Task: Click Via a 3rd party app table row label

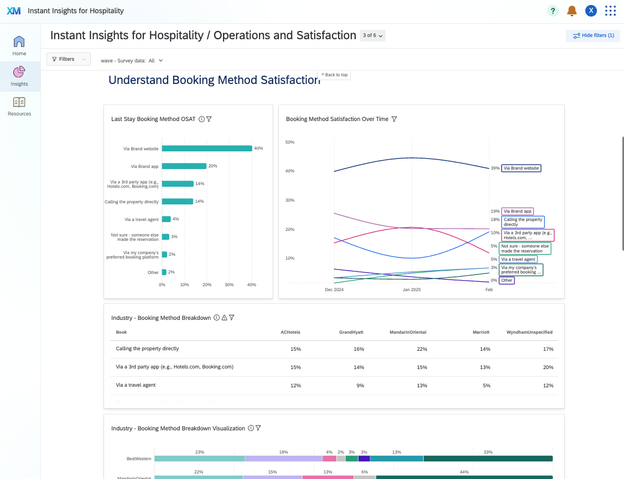Action: click(175, 367)
